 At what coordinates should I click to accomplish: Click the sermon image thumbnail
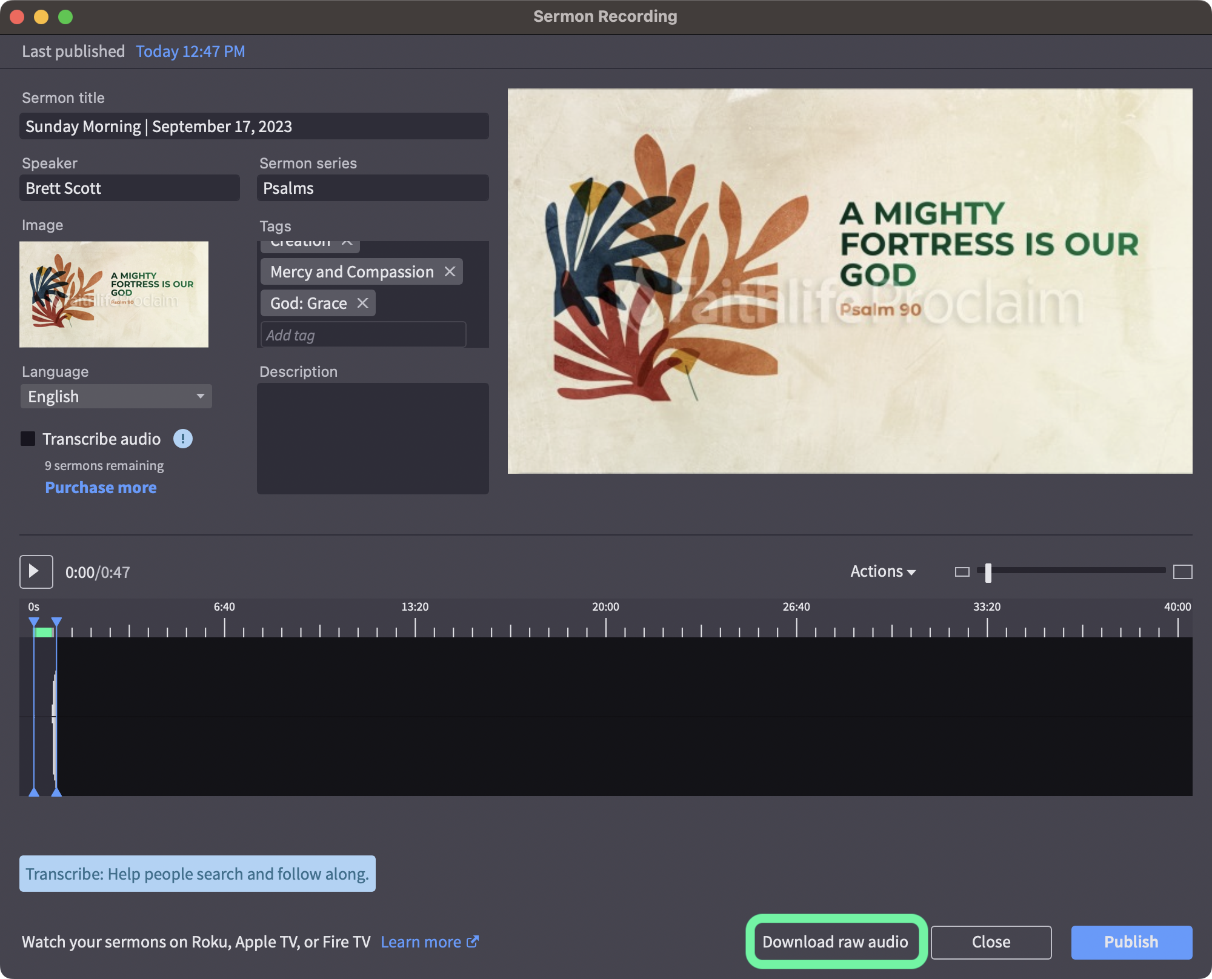coord(114,294)
